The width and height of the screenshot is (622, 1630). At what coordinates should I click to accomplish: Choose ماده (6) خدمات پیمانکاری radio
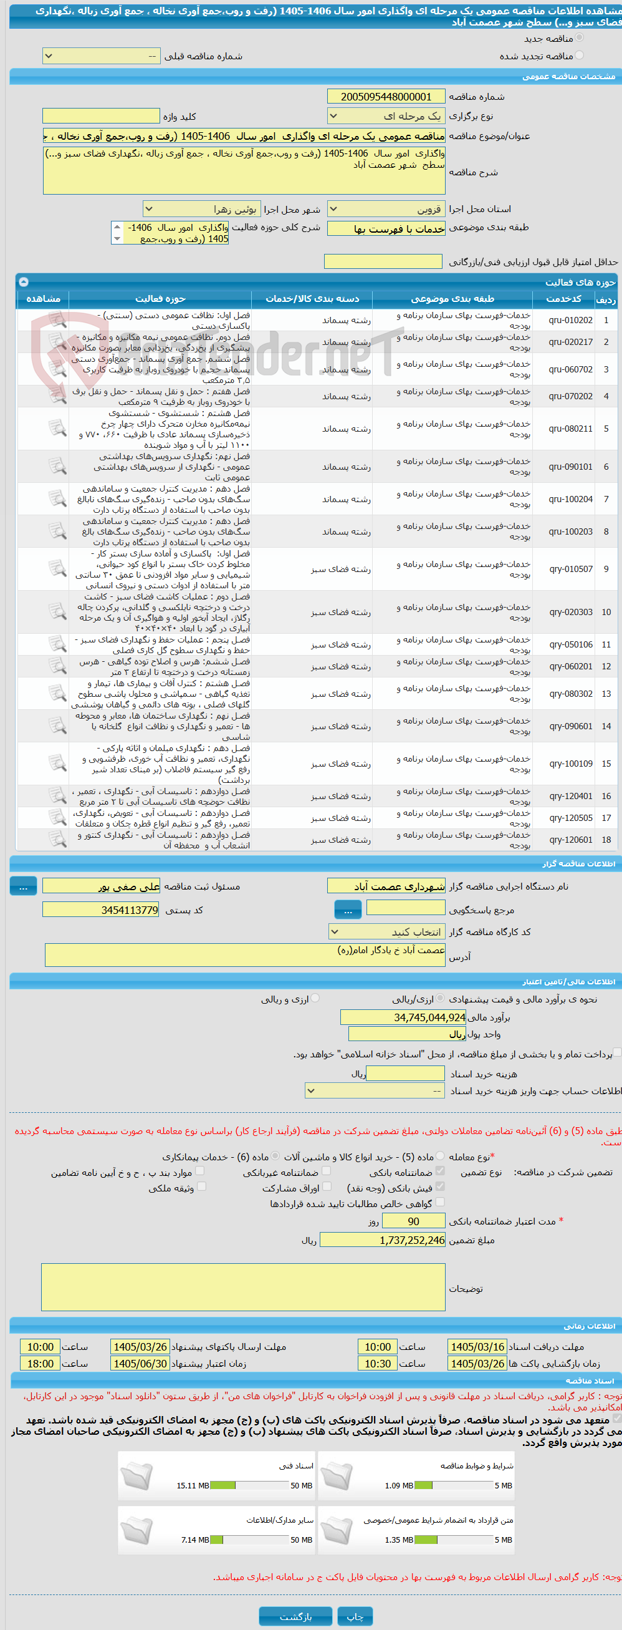pyautogui.click(x=275, y=1155)
